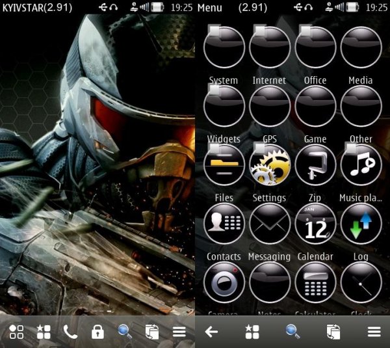The height and width of the screenshot is (348, 390).
Task: Tap the clock 19:25 in Menu screen
Action: (x=376, y=8)
